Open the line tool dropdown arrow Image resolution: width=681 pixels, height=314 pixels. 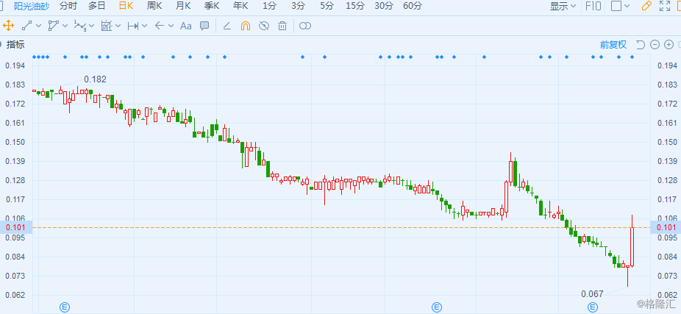coord(39,26)
